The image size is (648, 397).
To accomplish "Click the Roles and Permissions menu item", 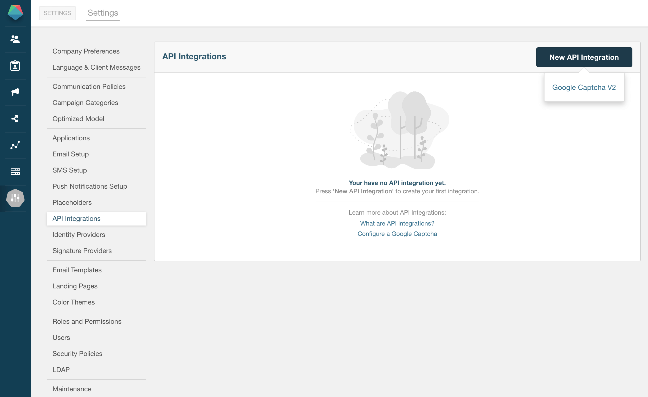I will [x=87, y=321].
